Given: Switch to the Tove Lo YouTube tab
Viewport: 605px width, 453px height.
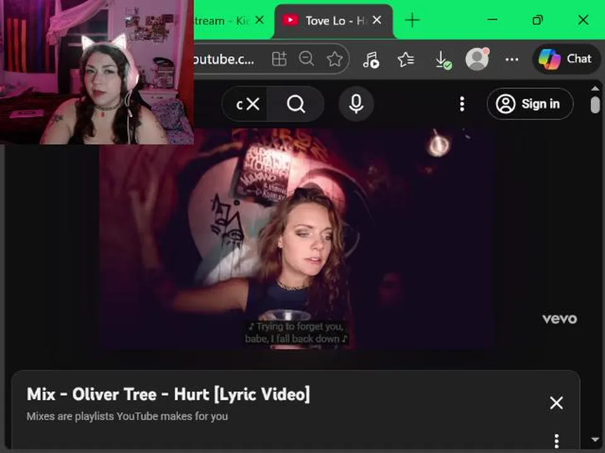Looking at the screenshot, I should click(333, 21).
